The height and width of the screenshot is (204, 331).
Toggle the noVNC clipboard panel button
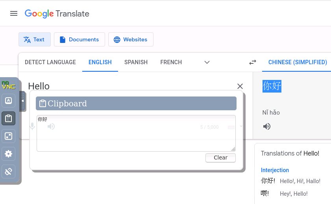8,118
